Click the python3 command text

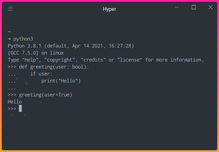[23, 39]
